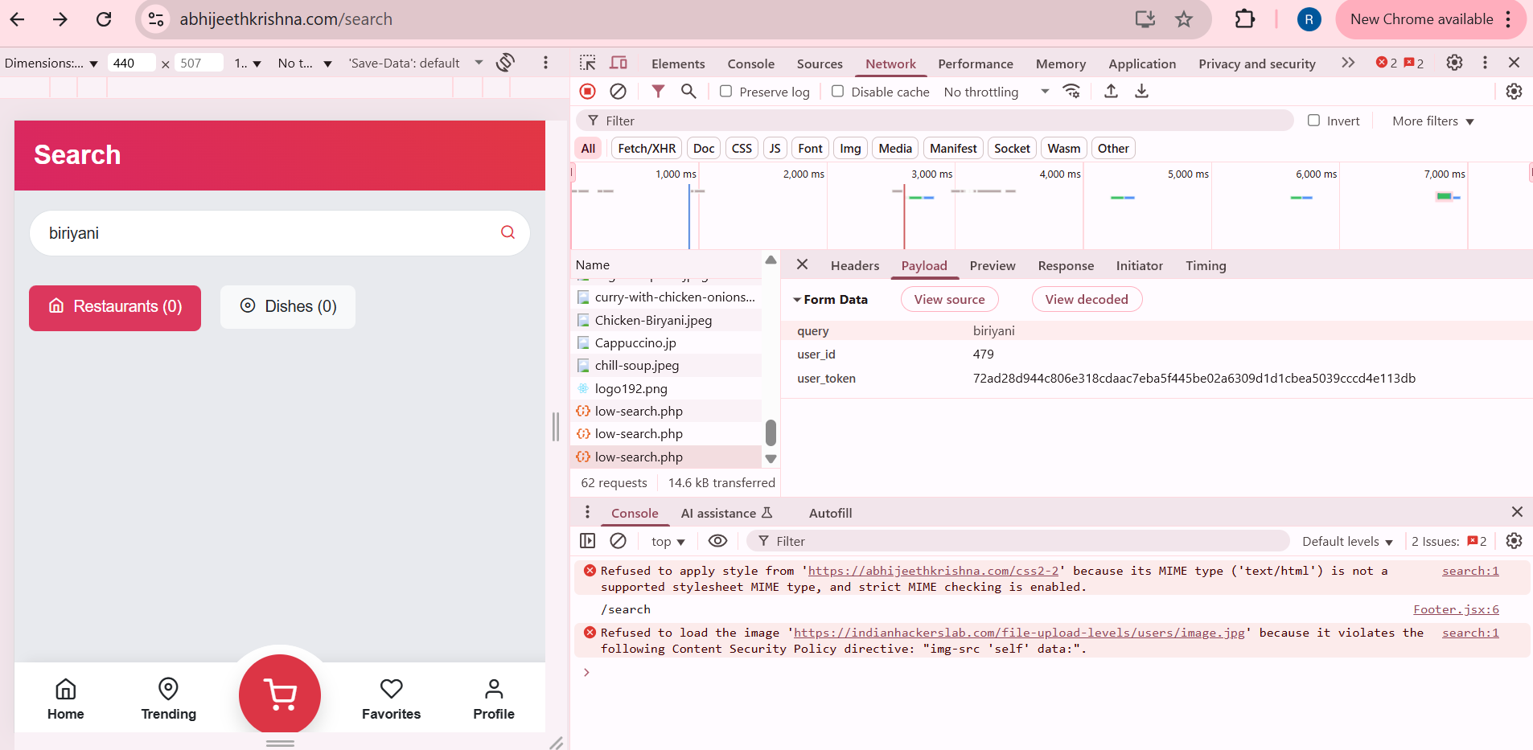Stop recording the network log
The width and height of the screenshot is (1533, 750).
point(586,92)
